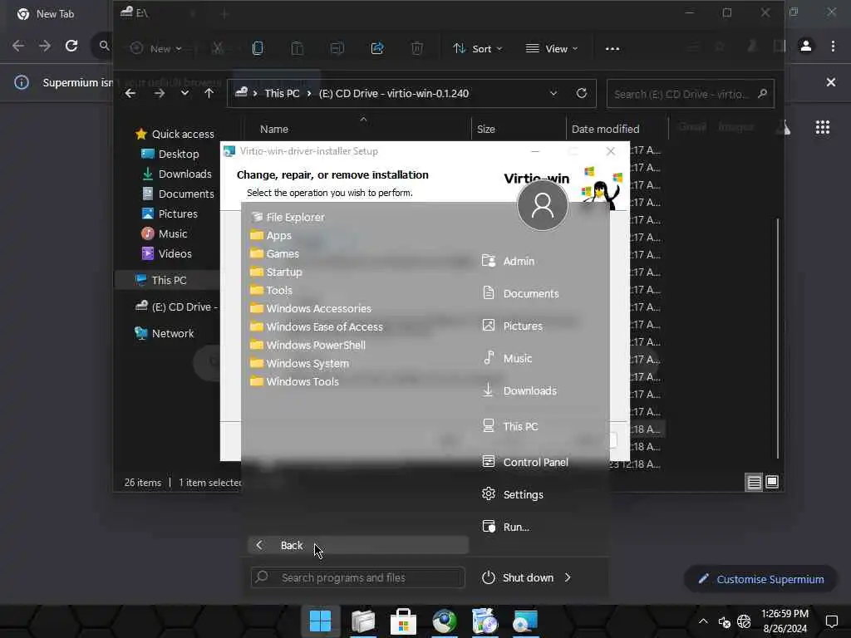Click the Copy icon in Explorer toolbar
851x638 pixels.
click(x=258, y=49)
